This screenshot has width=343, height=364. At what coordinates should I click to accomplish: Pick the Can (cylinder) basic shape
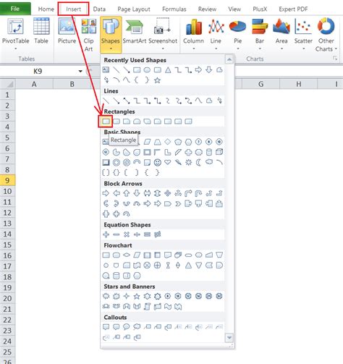[209, 152]
